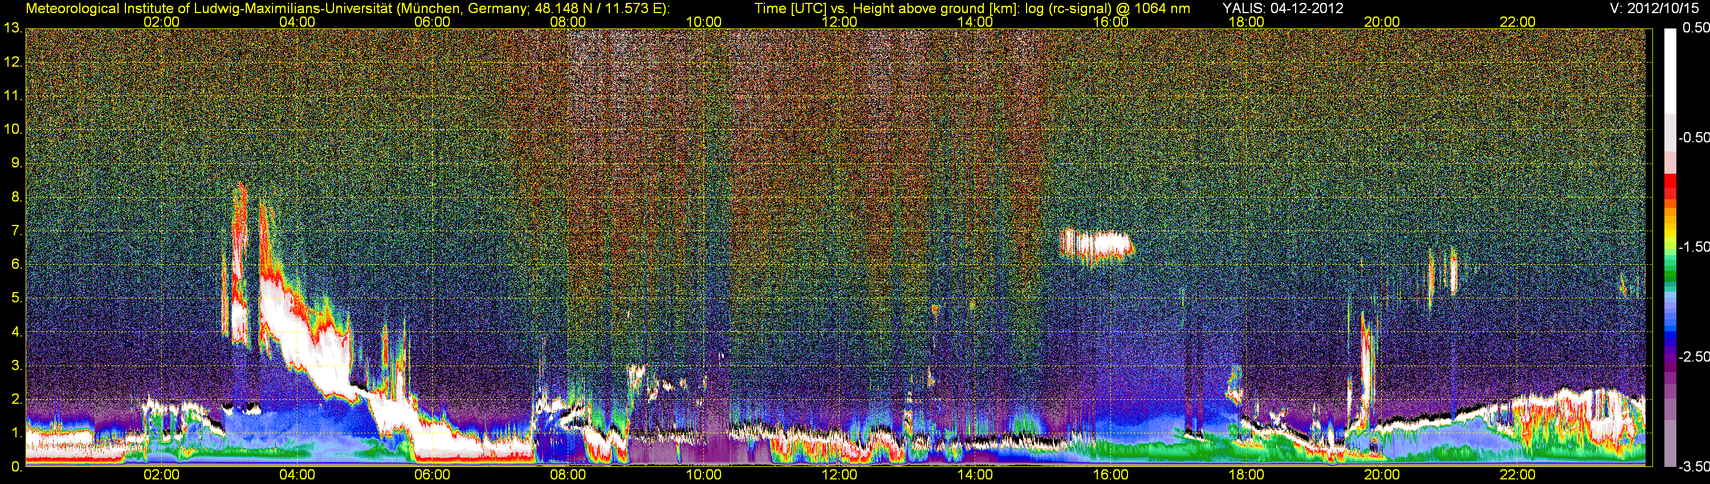Click '08:00' on the top time axis
This screenshot has width=1710, height=484.
pos(568,22)
